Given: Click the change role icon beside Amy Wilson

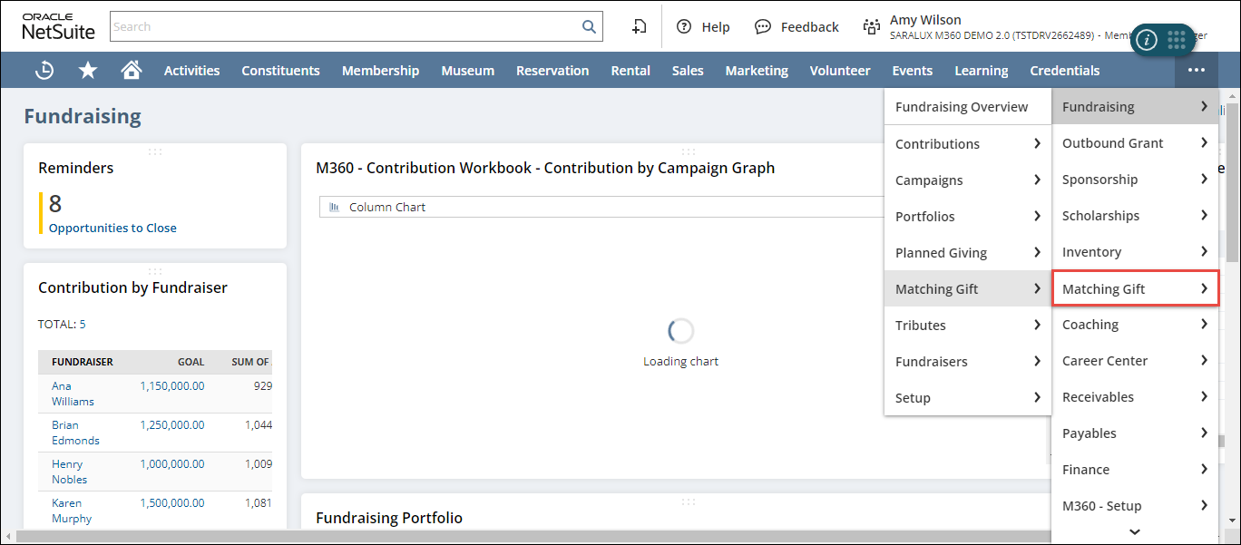Looking at the screenshot, I should point(872,27).
